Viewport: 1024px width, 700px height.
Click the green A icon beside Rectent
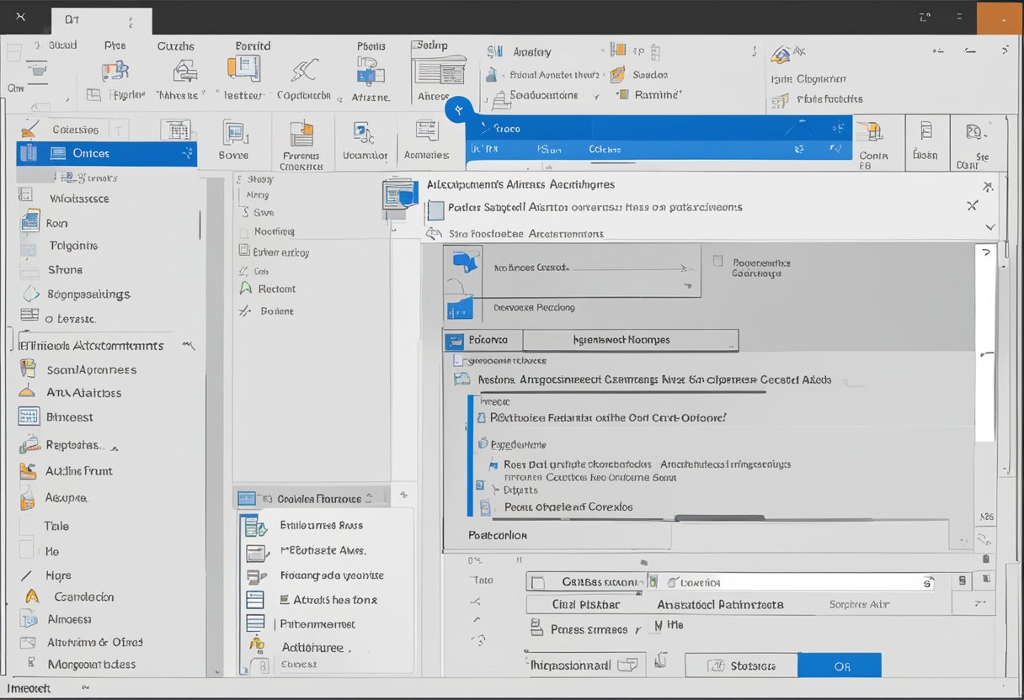[x=245, y=288]
